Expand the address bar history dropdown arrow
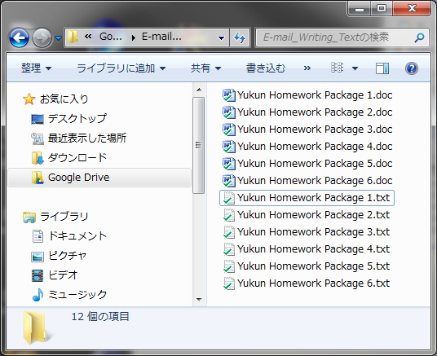This screenshot has width=437, height=356. (x=221, y=38)
